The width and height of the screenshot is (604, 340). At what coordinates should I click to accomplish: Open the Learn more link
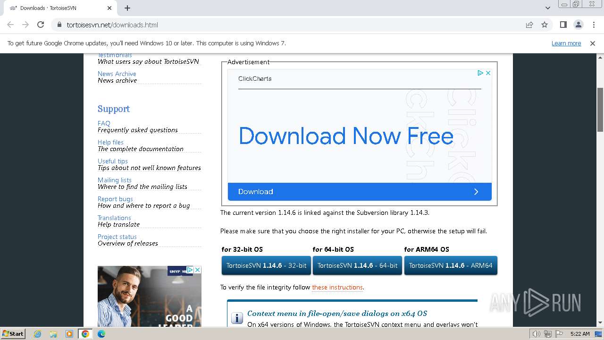566,43
